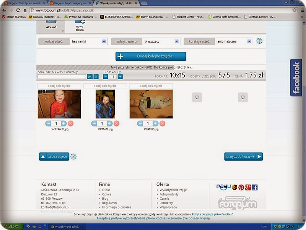The image size is (306, 230).
Task: Click the upload progress bar
Action: coord(151,67)
